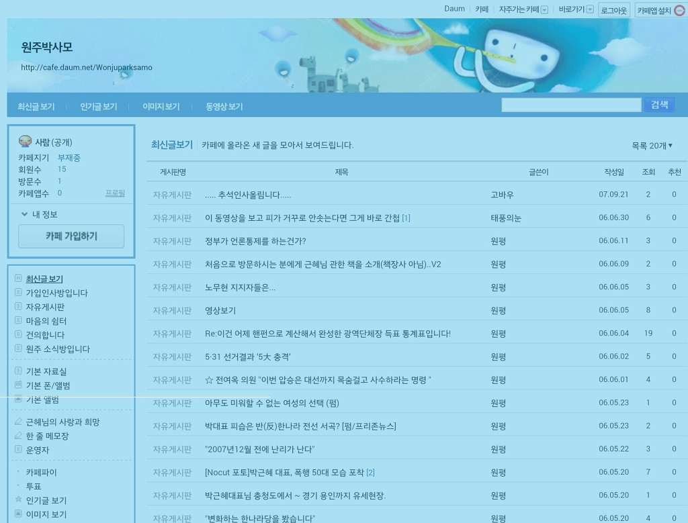Click author name 고바우
The width and height of the screenshot is (688, 523).
coord(502,195)
